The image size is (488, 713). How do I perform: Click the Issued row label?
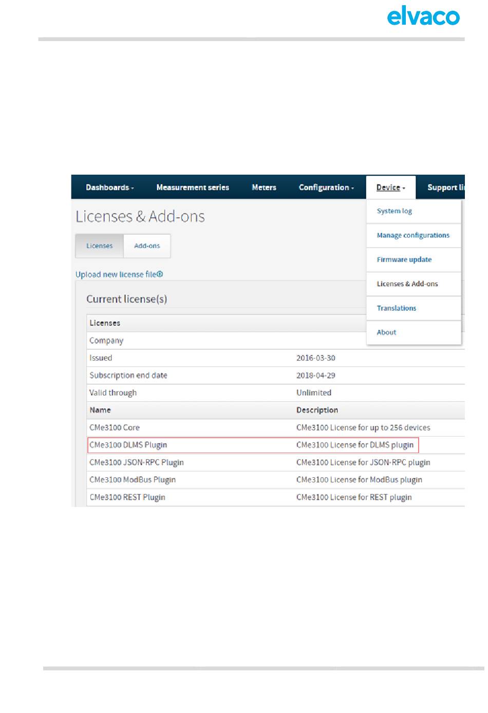[x=101, y=358]
